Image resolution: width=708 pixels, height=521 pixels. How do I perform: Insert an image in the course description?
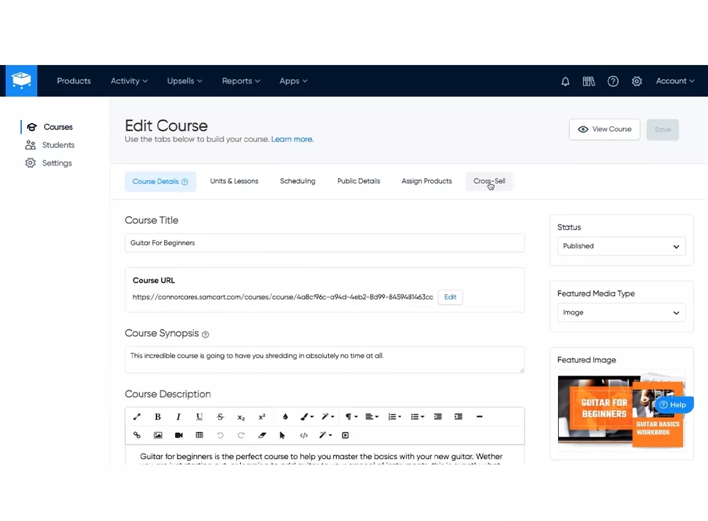point(158,435)
